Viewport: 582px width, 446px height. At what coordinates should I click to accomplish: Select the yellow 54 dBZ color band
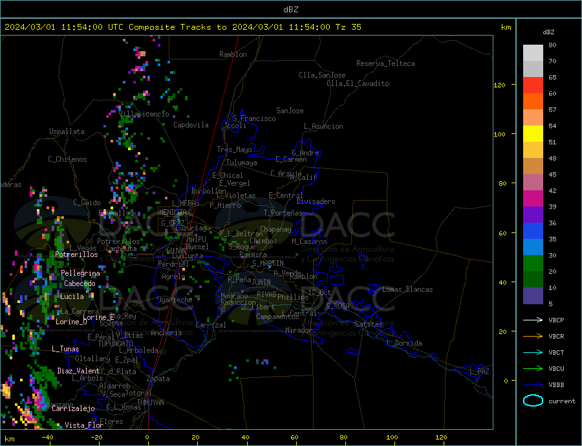533,134
